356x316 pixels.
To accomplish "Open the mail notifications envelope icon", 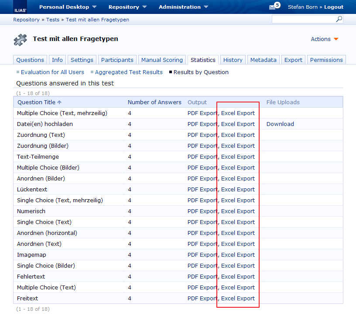I will [273, 7].
